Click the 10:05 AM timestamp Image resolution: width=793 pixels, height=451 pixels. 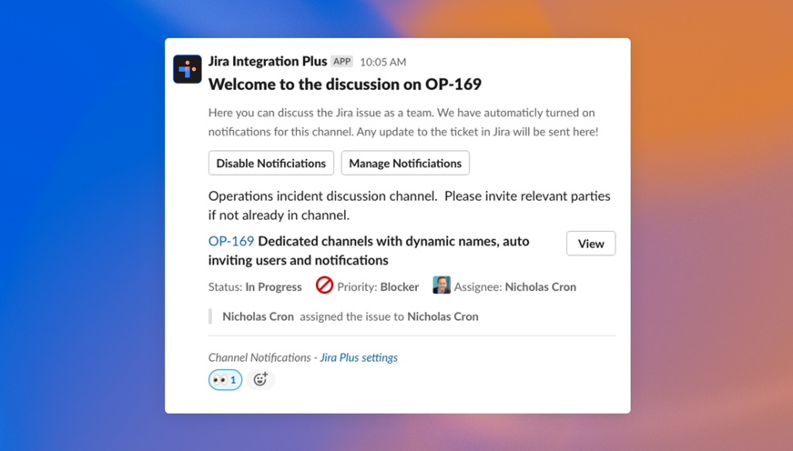click(x=383, y=62)
